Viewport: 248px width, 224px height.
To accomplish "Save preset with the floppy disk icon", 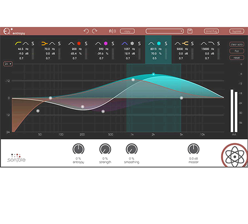I will 190,31.
